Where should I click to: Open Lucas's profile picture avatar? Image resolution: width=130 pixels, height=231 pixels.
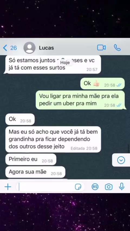coord(30,48)
